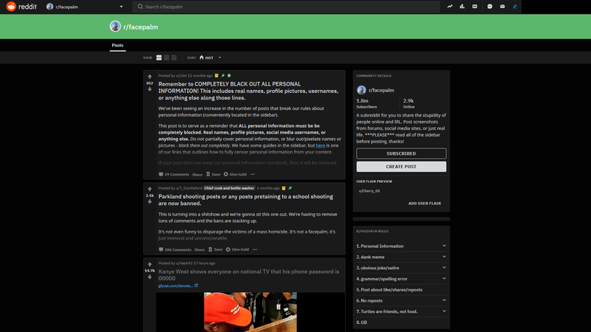The width and height of the screenshot is (591, 332).
Task: Click ADD USER FLAIR
Action: click(x=424, y=204)
